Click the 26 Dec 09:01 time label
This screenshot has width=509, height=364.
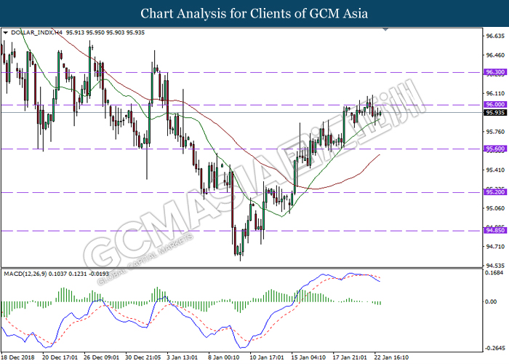point(102,357)
